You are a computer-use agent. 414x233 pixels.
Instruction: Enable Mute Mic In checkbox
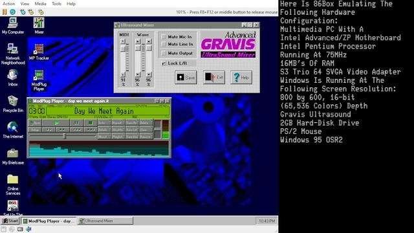(164, 37)
